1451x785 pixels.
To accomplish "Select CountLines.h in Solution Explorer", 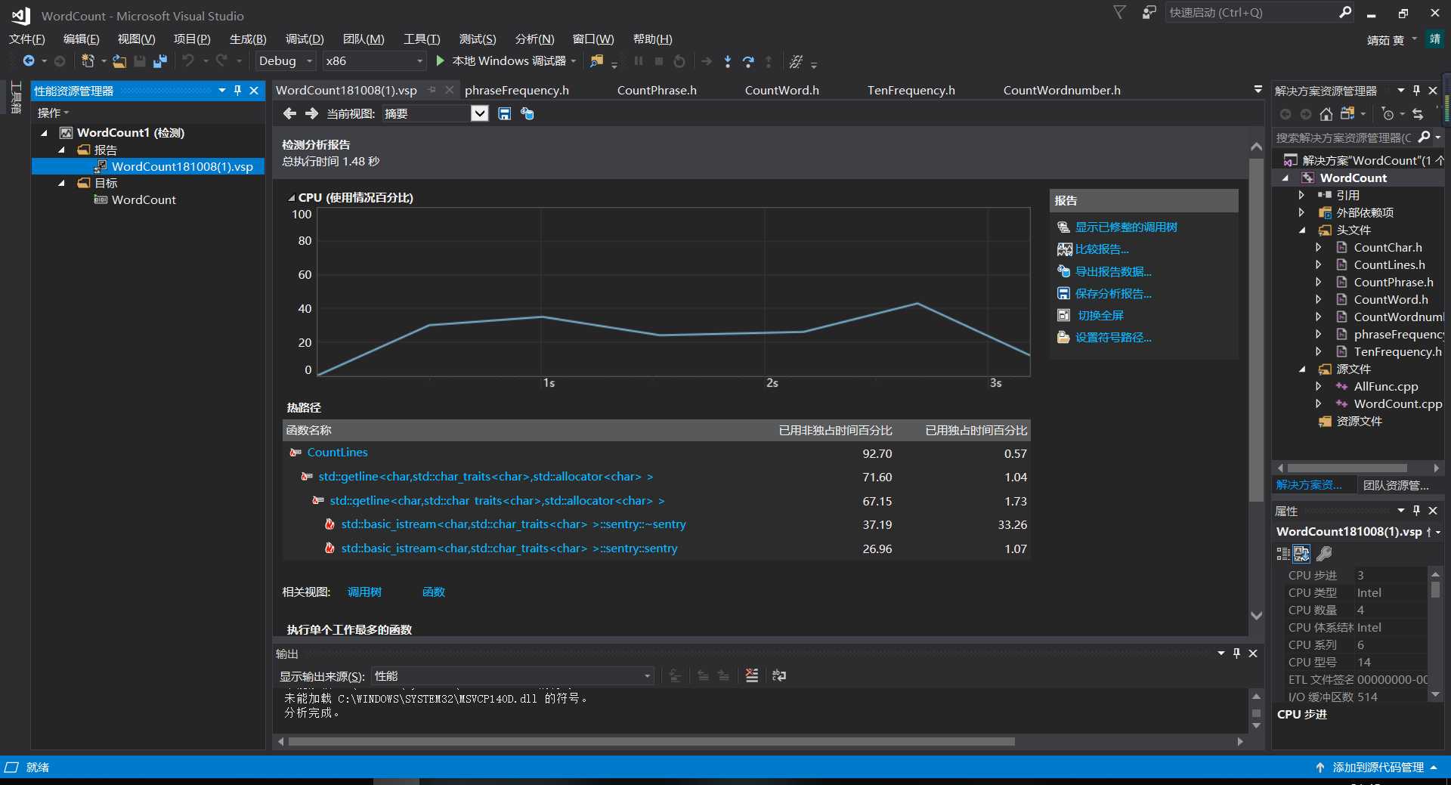I will pyautogui.click(x=1389, y=264).
